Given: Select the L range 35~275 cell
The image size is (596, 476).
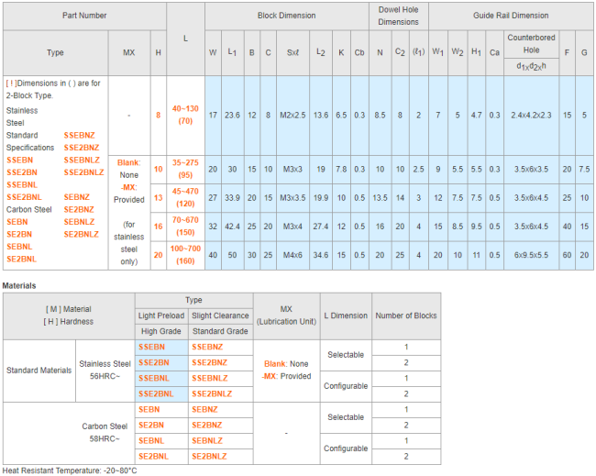Looking at the screenshot, I should [x=185, y=168].
